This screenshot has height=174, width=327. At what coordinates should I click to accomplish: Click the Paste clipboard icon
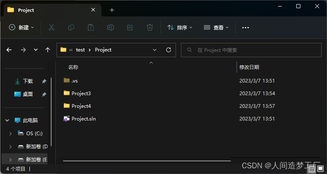(91, 27)
